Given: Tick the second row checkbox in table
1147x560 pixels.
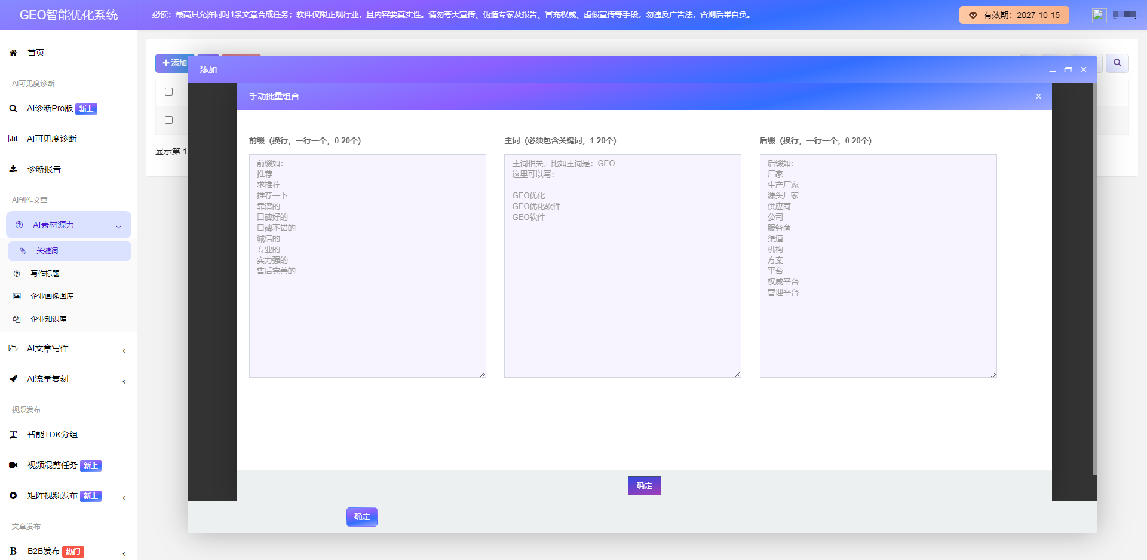Looking at the screenshot, I should click(x=168, y=120).
